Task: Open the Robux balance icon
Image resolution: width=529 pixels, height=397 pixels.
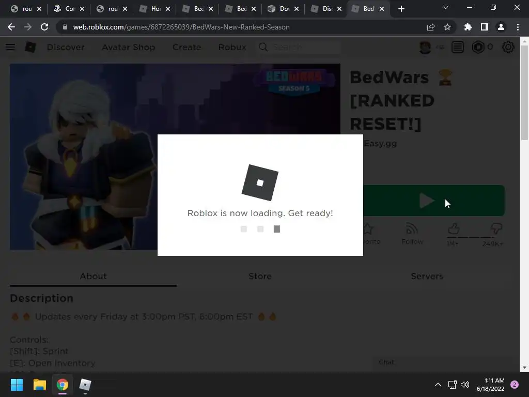Action: click(x=478, y=47)
